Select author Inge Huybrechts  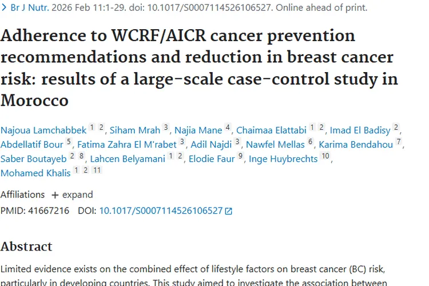(x=283, y=159)
